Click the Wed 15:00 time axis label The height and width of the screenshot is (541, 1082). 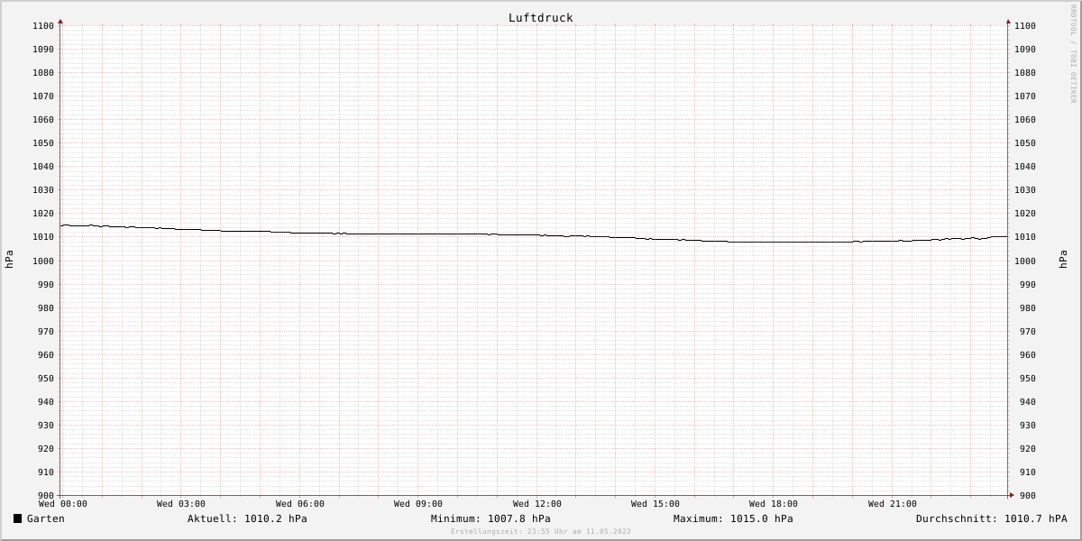[656, 504]
